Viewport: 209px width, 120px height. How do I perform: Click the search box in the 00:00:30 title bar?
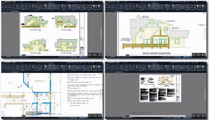[x=73, y=2]
